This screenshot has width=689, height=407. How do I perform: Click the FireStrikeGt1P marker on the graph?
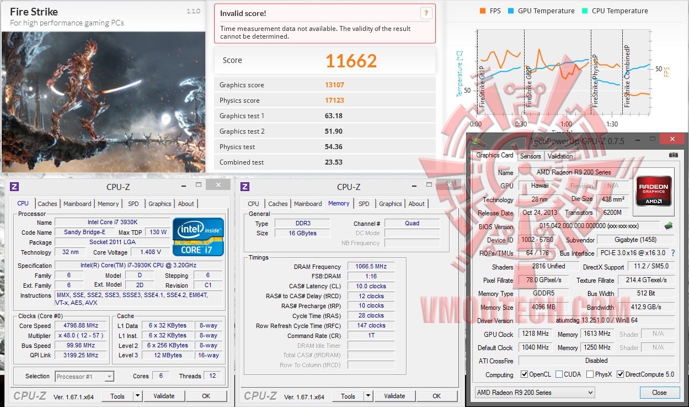(x=482, y=86)
